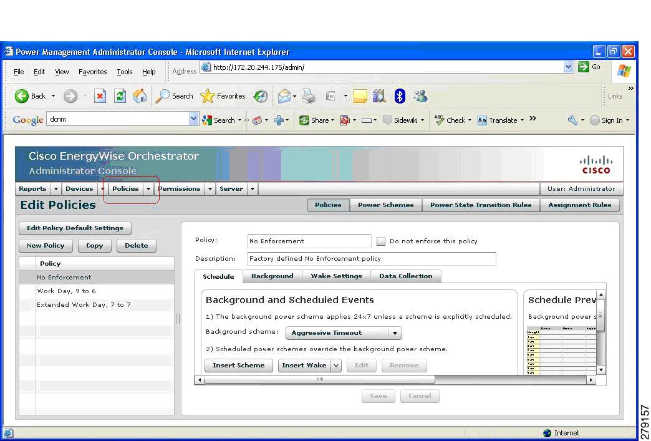Click the yellow sticky note icon

click(x=360, y=96)
